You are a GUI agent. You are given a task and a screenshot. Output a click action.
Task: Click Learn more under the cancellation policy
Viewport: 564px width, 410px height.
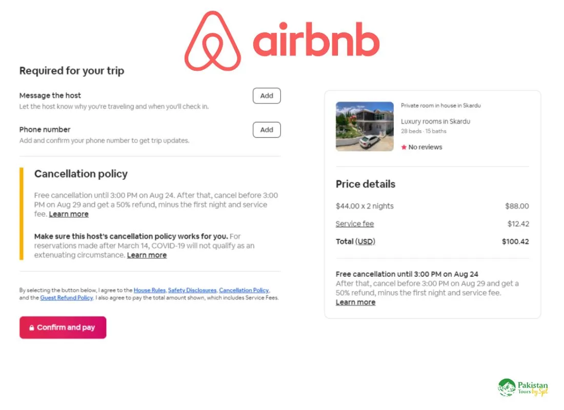tap(69, 214)
